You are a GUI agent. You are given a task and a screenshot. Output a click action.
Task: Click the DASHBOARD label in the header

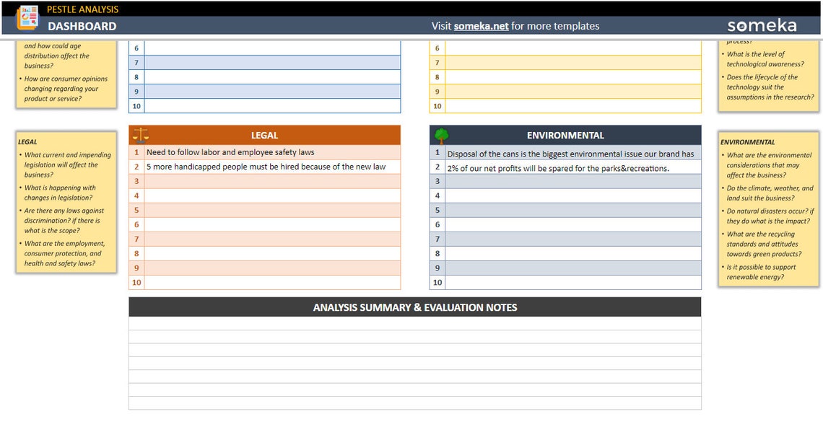[x=81, y=26]
